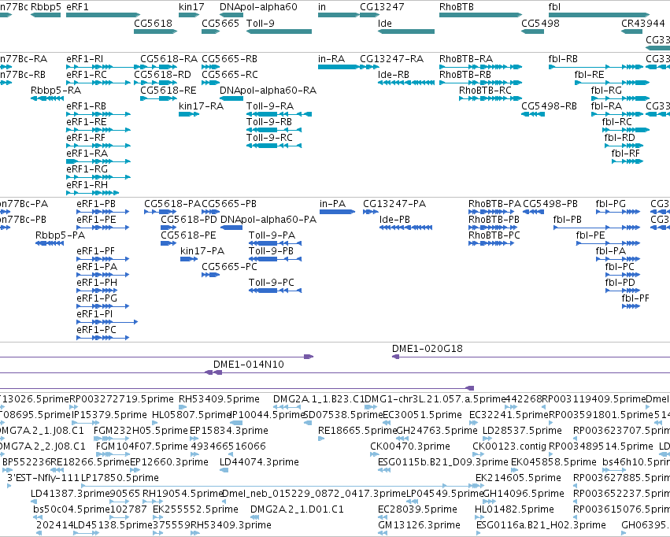Select the kin17 gene label
670x537 pixels.
click(191, 7)
